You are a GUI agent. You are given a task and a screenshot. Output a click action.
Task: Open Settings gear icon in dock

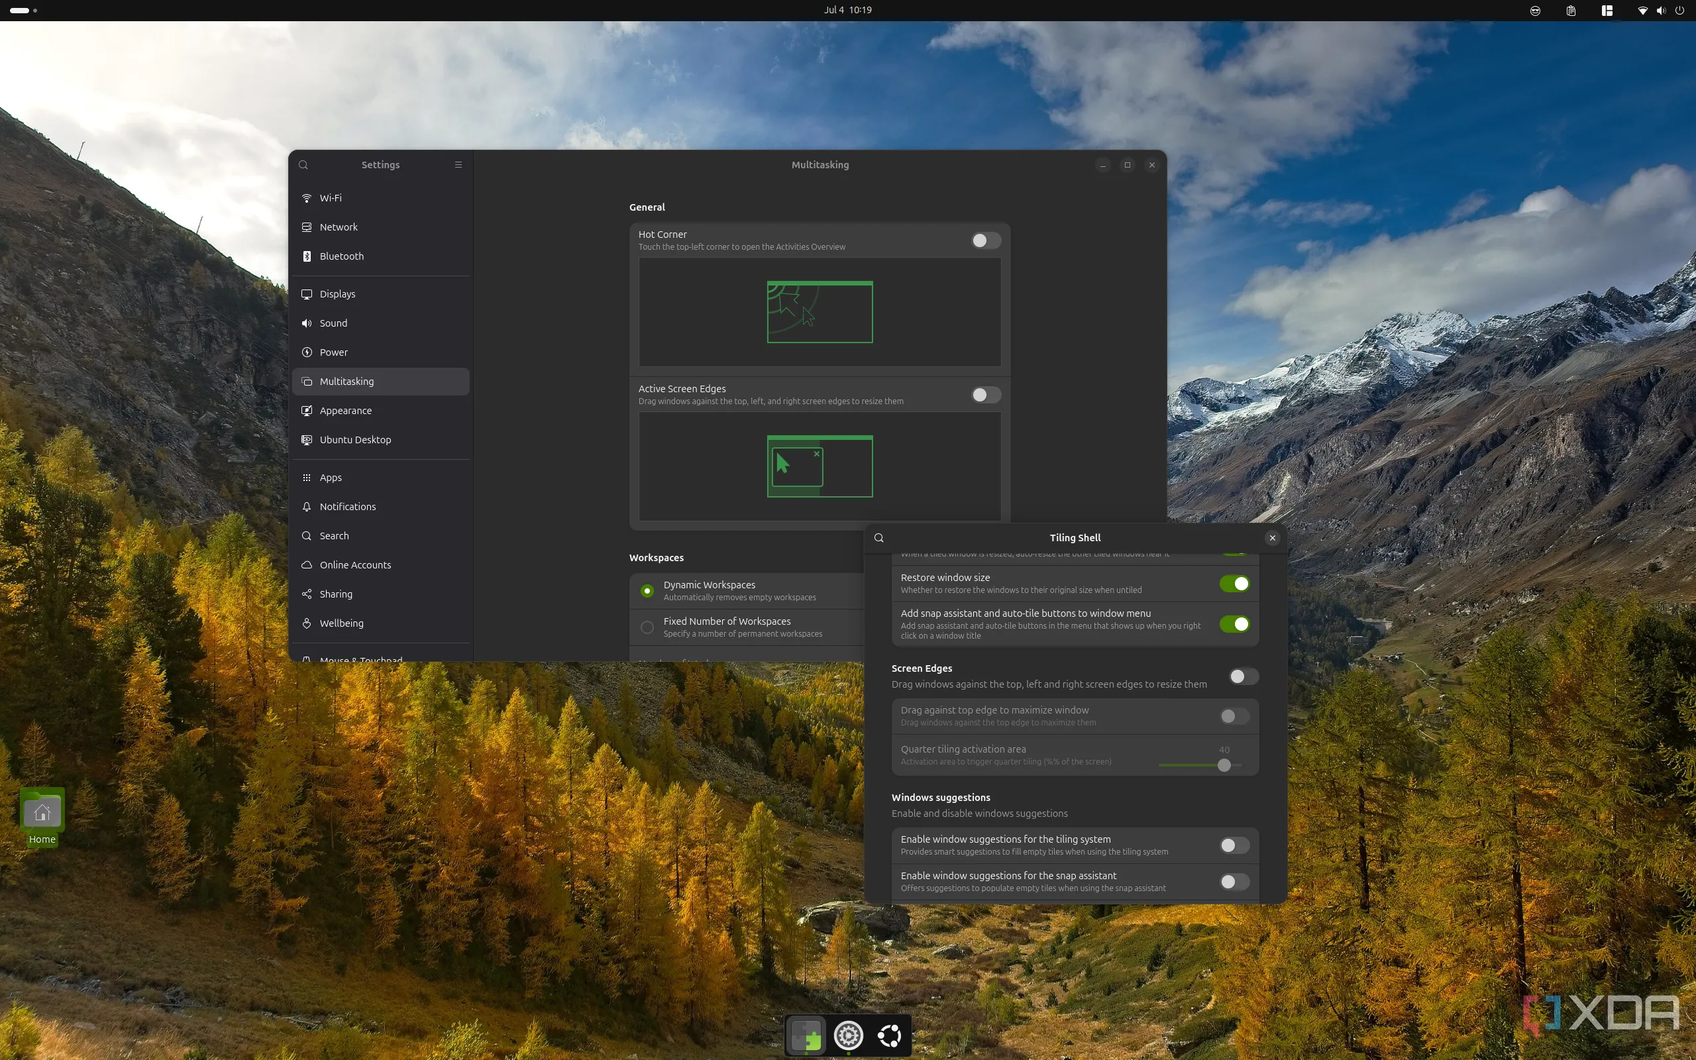(x=848, y=1035)
